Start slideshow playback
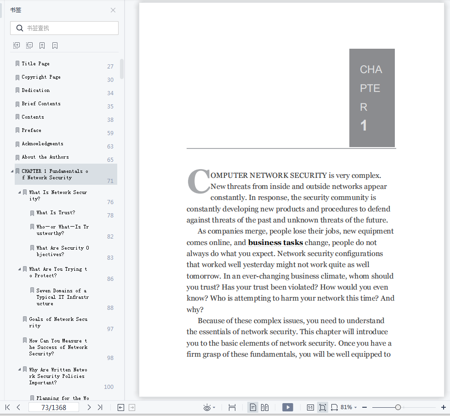 [288, 407]
